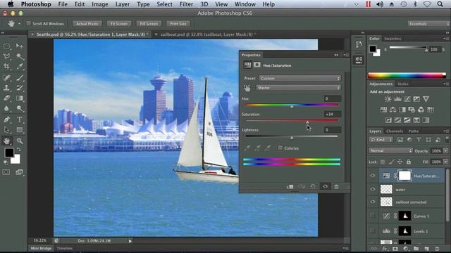Viewport: 451px width, 253px height.
Task: Open the Preset dropdown showing Custom
Action: click(x=299, y=78)
